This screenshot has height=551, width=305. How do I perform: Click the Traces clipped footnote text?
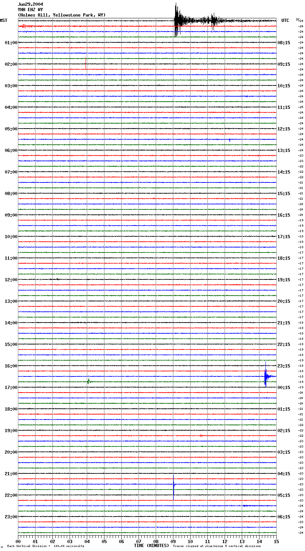pos(217,546)
